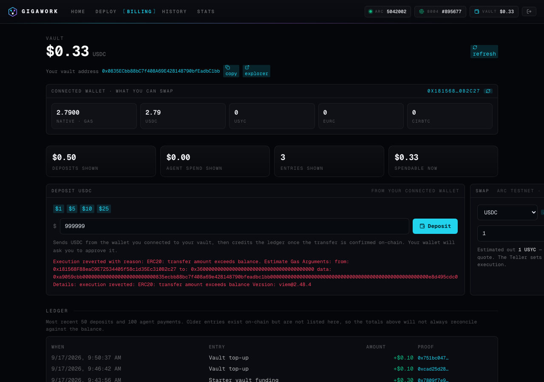Choose the $10 preset deposit amount
Screen dimensions: 544x382
point(87,209)
